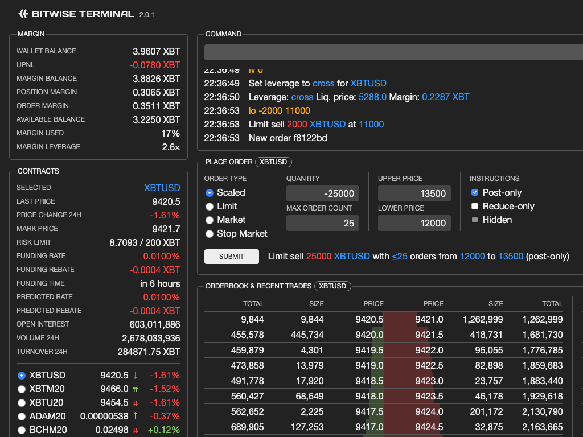Image resolution: width=583 pixels, height=437 pixels.
Task: Choose the Stop Market order type
Action: point(210,234)
